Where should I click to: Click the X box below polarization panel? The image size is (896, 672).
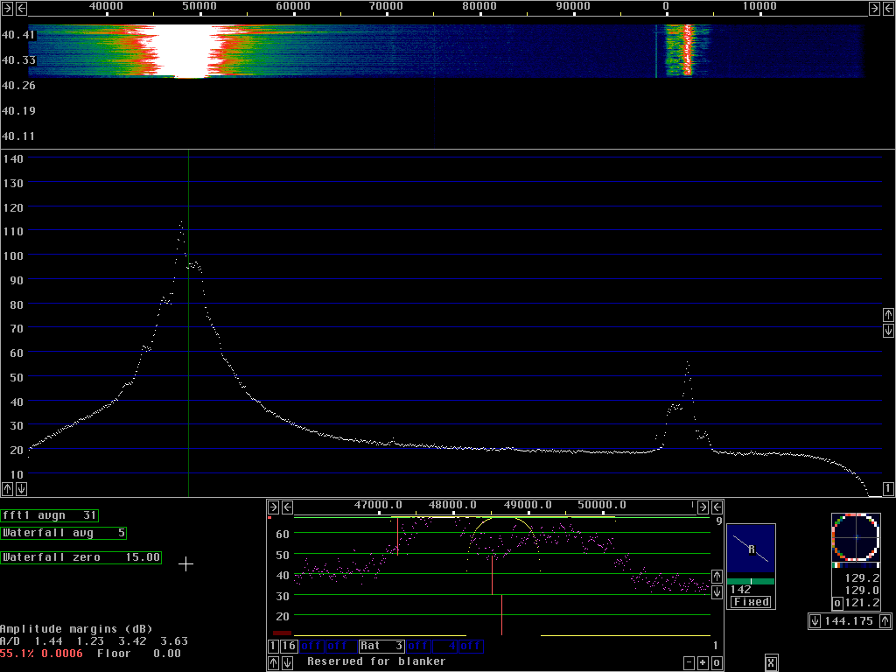click(771, 663)
